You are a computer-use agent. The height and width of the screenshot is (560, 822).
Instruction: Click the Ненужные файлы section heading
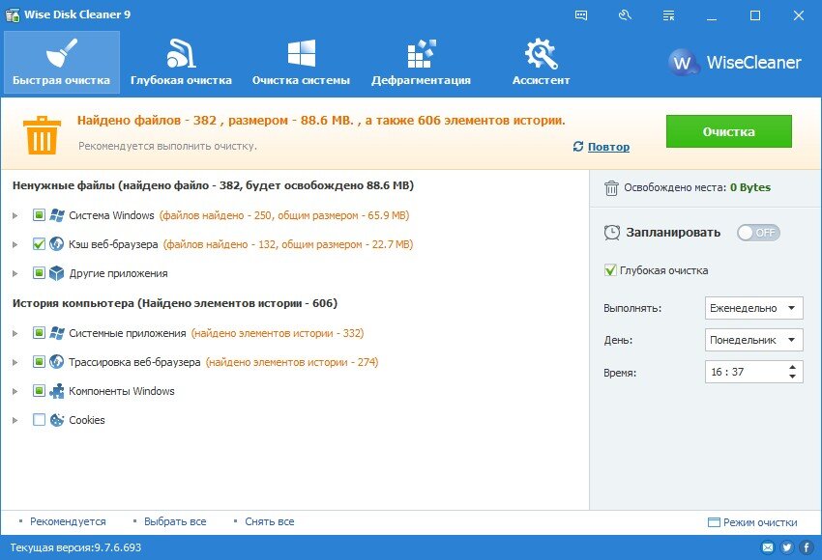[x=213, y=185]
